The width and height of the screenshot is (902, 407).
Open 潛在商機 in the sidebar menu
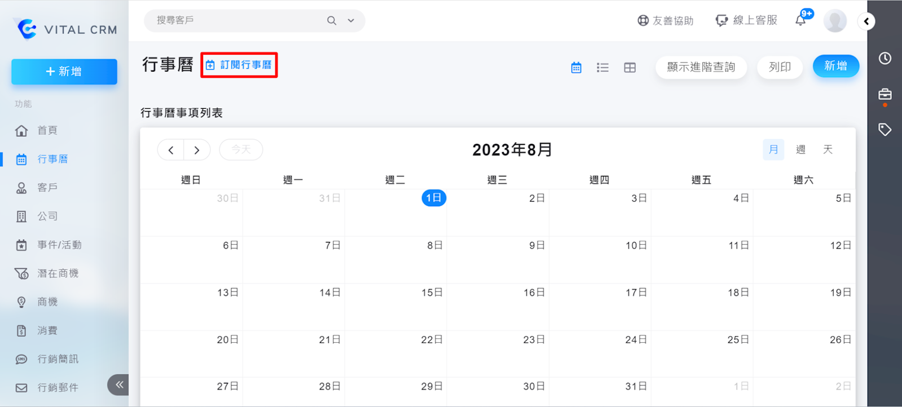click(58, 273)
